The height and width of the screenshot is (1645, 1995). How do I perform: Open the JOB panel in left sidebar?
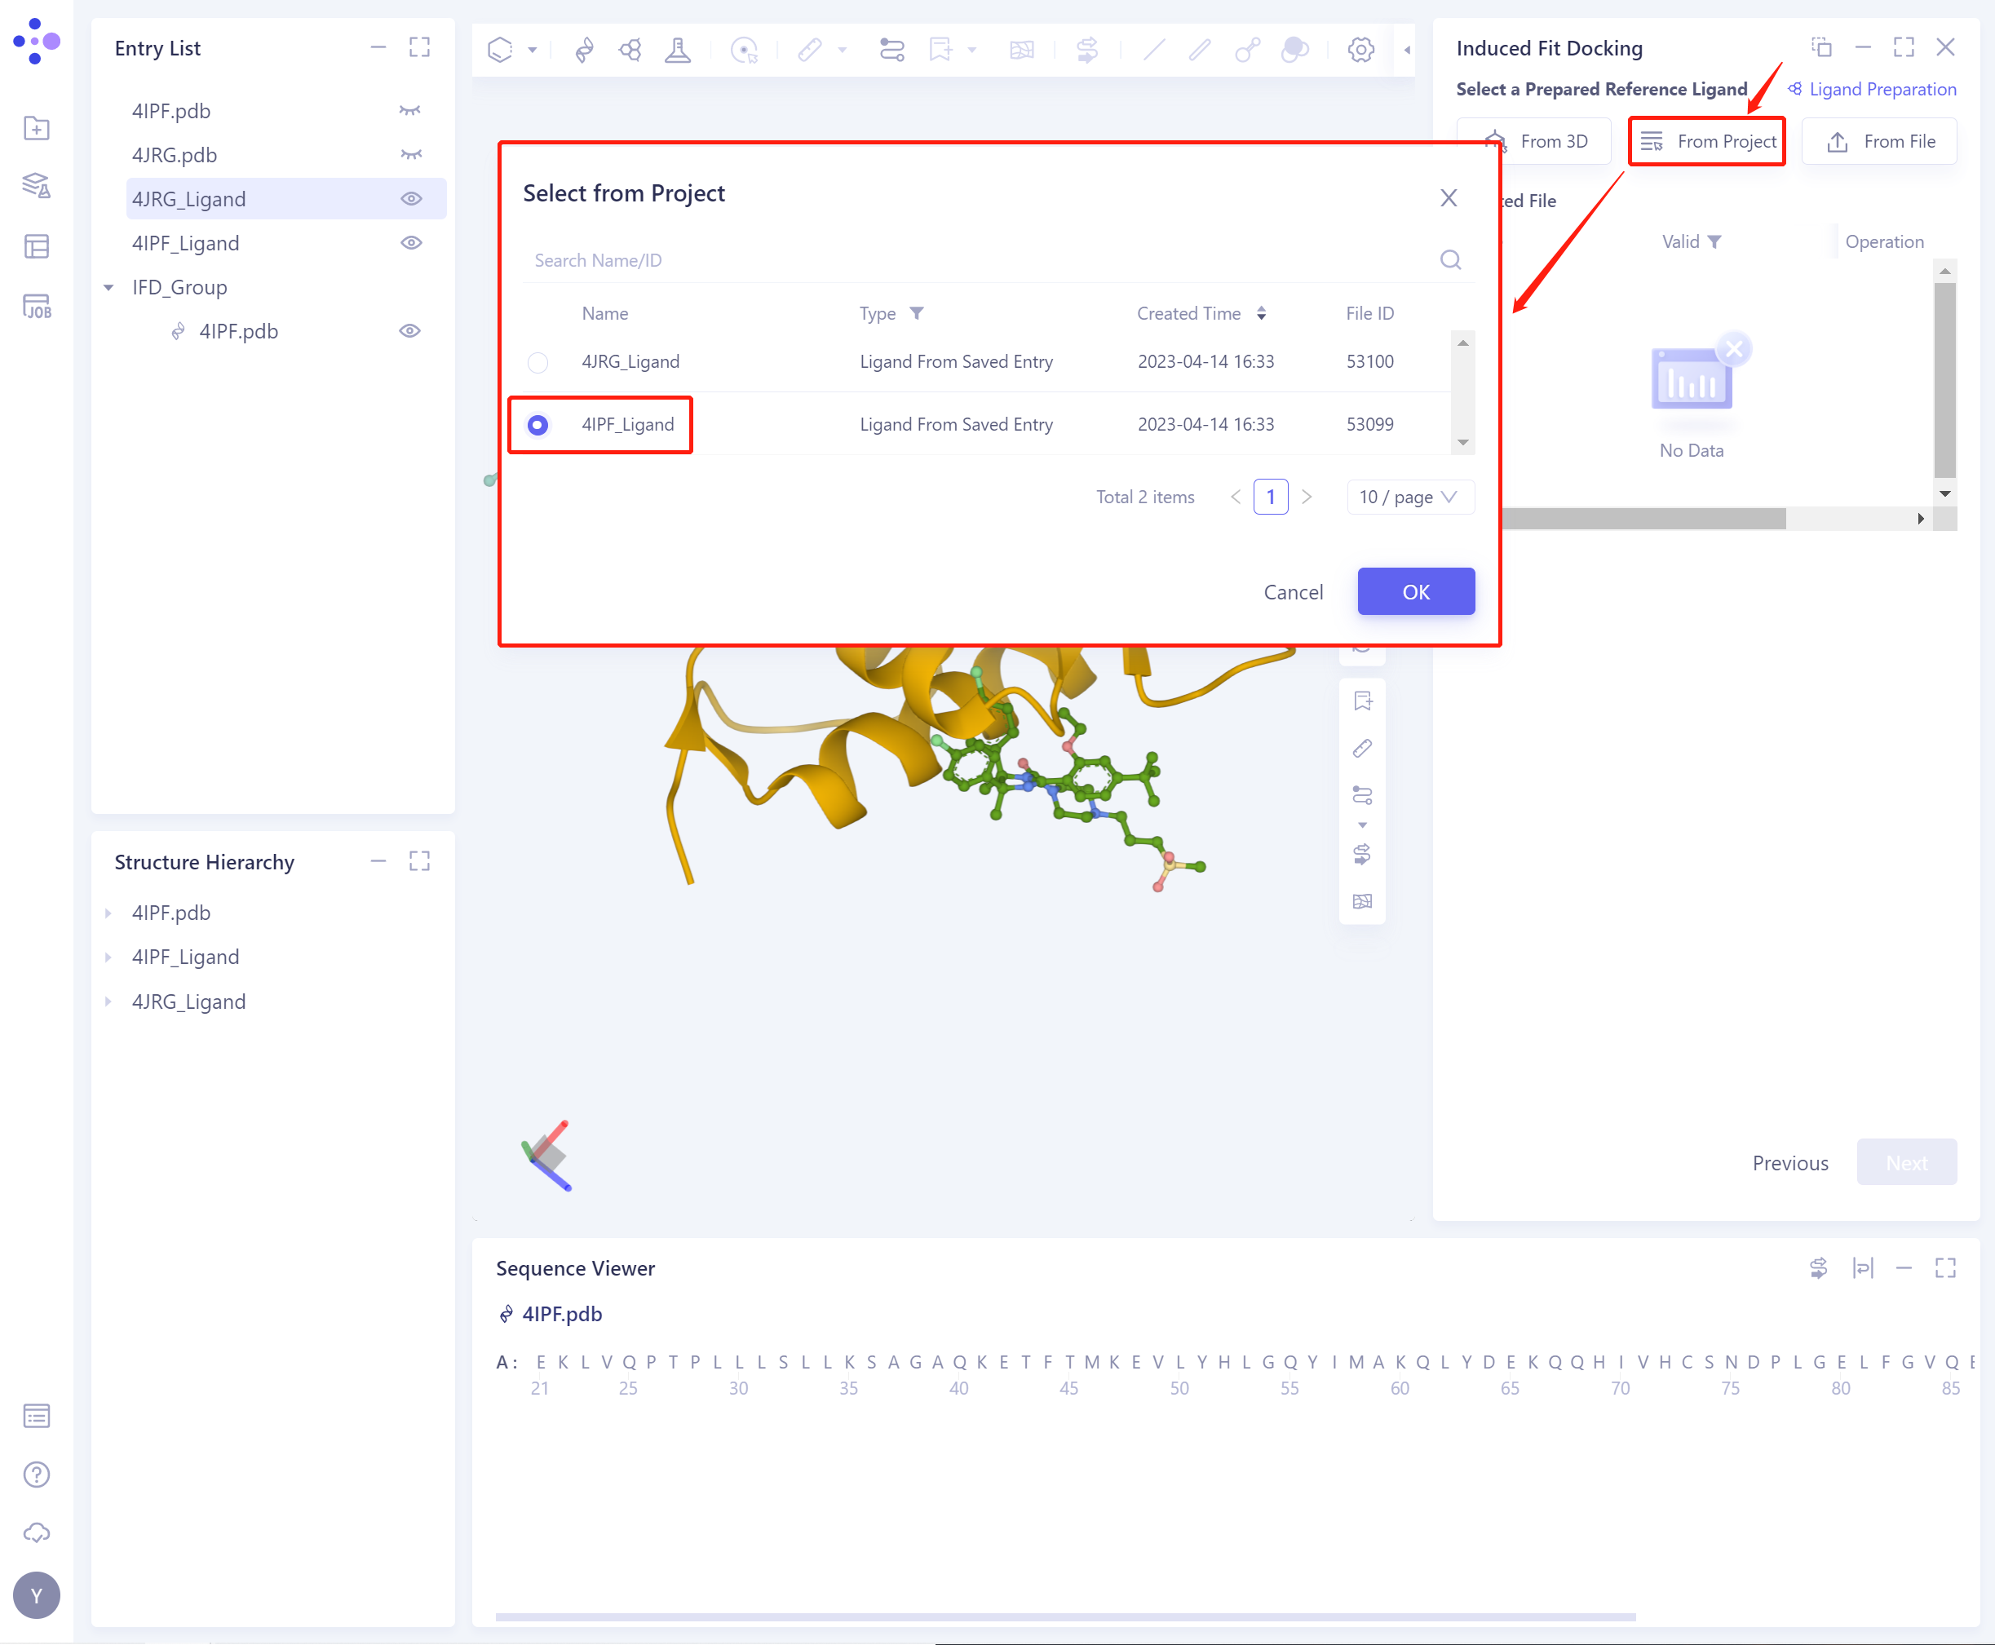(x=36, y=306)
